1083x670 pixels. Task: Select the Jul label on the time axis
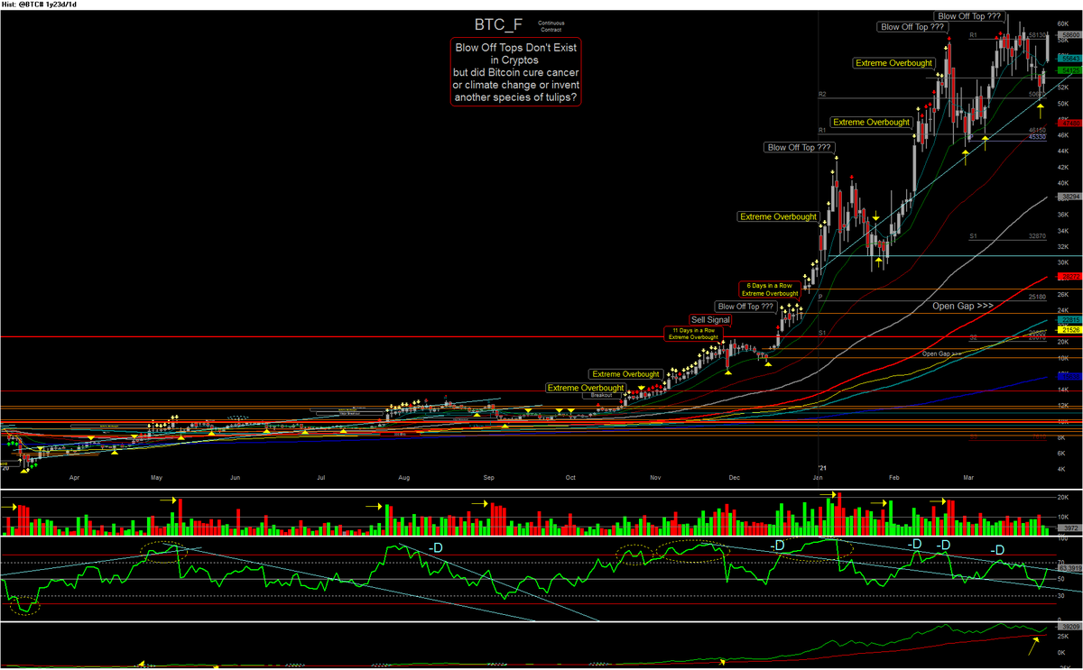320,476
